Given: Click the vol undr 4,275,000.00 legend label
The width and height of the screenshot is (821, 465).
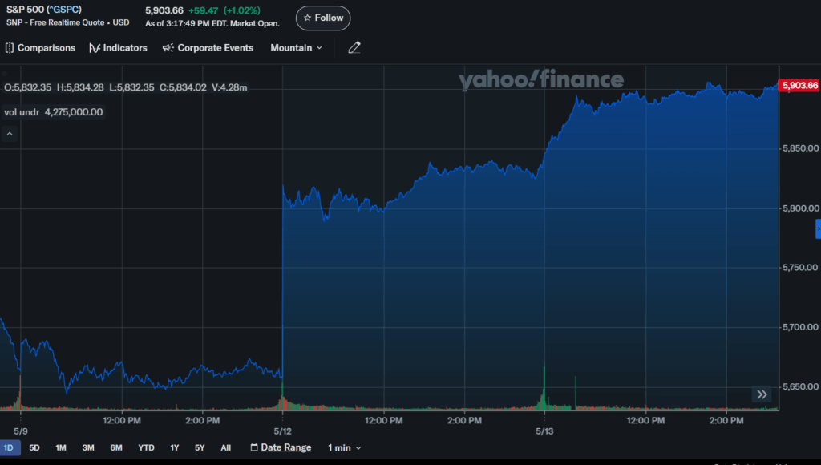Looking at the screenshot, I should coord(54,112).
